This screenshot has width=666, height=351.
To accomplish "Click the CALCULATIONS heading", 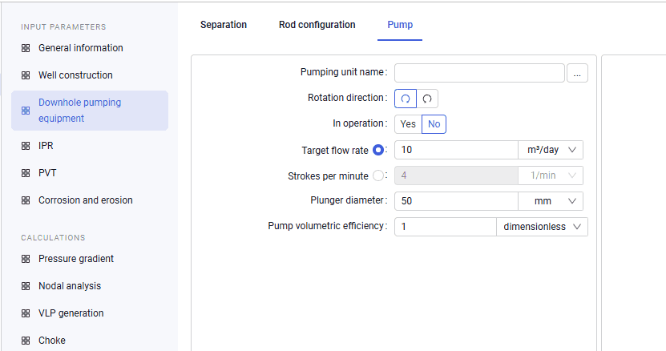I will [53, 237].
